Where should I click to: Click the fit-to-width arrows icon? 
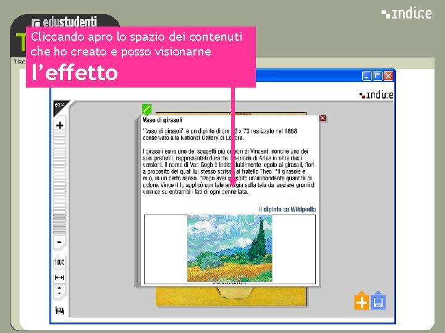pyautogui.click(x=59, y=277)
